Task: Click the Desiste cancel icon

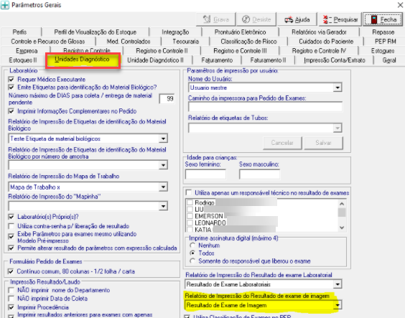Action: (246, 19)
